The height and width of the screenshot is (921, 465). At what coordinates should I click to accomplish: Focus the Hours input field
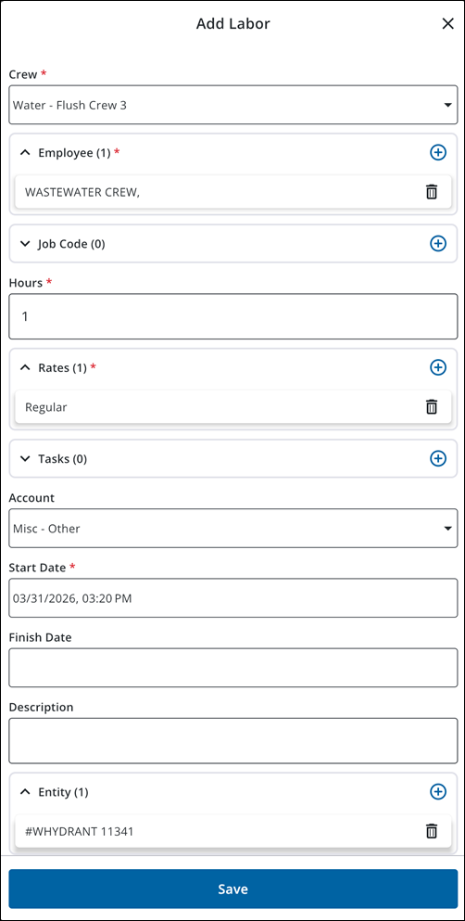(x=232, y=316)
